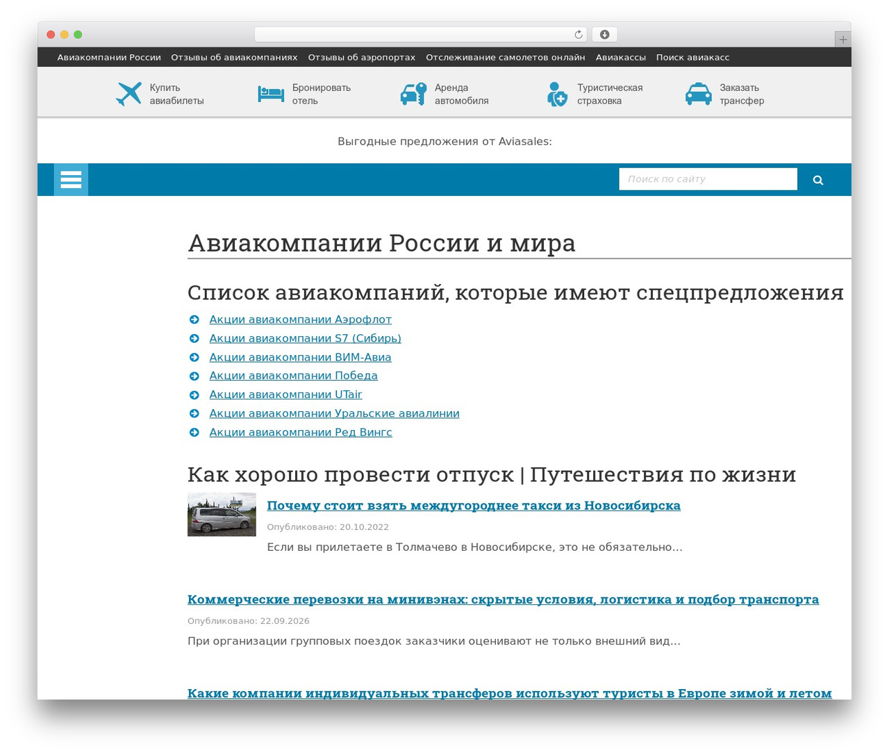This screenshot has width=889, height=753.
Task: Open Отслеживание самолетов онлайн menu item
Action: (506, 58)
